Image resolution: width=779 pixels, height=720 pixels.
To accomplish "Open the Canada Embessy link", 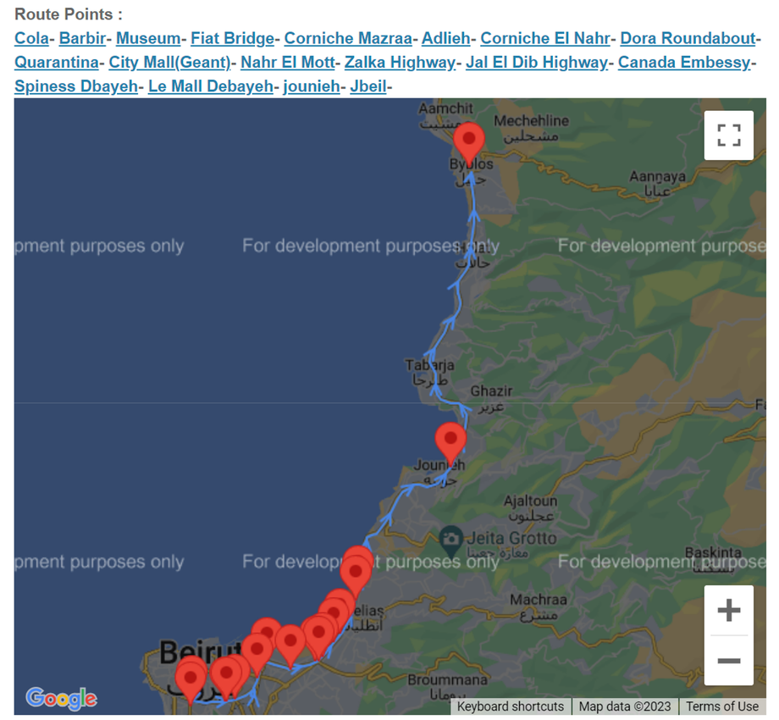I will (x=684, y=62).
